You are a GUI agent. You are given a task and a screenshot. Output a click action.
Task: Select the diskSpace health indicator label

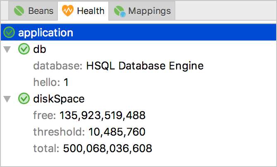point(59,99)
